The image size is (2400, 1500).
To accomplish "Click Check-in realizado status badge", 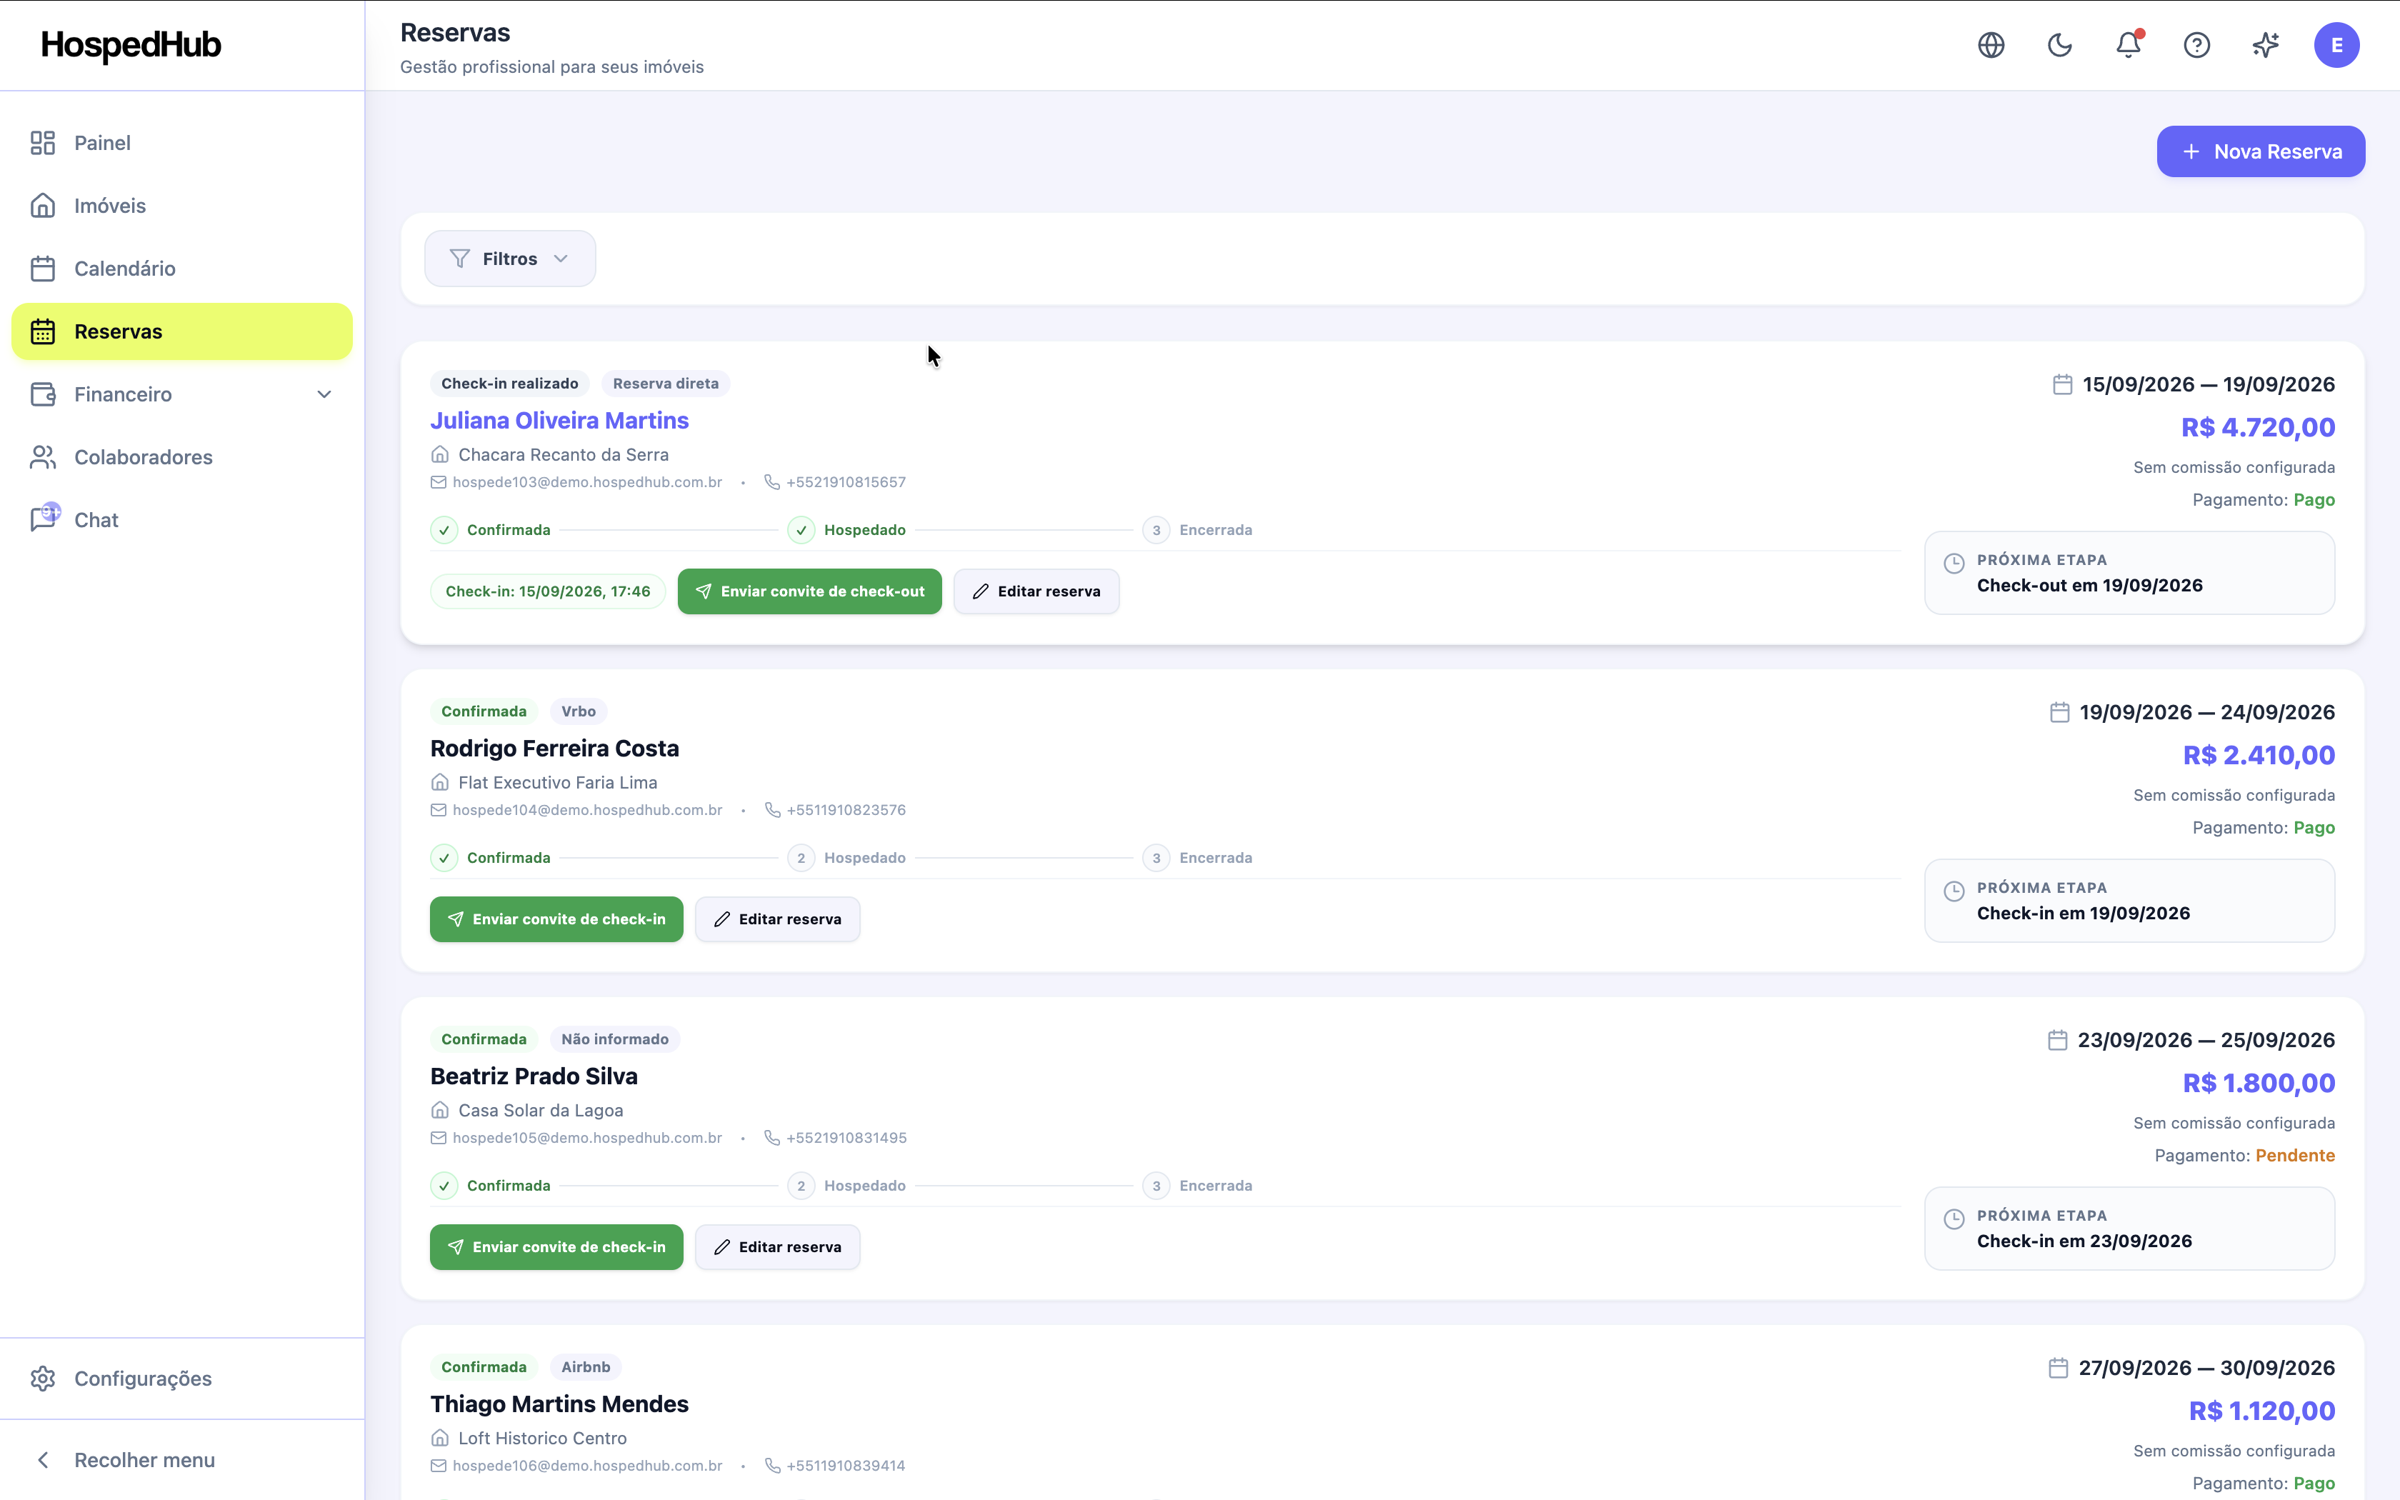I will (x=510, y=384).
